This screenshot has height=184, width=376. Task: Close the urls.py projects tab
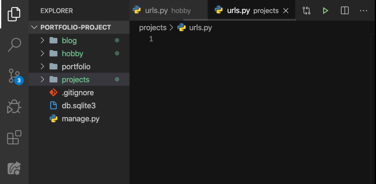(286, 11)
